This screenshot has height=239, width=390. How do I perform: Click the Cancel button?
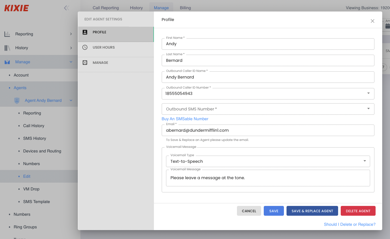(249, 211)
